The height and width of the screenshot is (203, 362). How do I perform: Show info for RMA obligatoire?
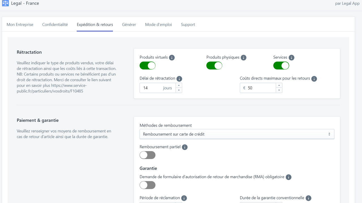288,177
